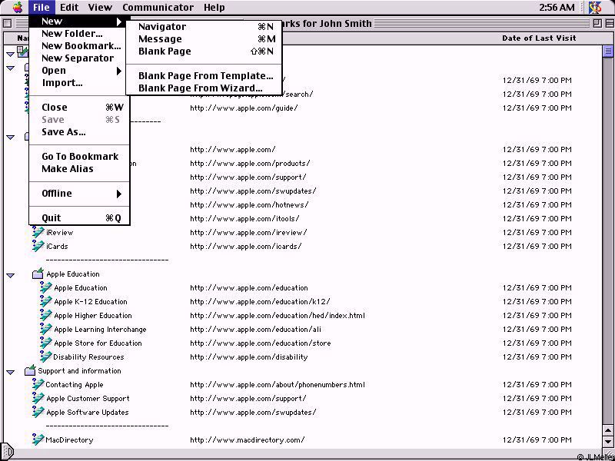Click URL http://www.macdirectory.com/
The image size is (615, 461).
[247, 439]
